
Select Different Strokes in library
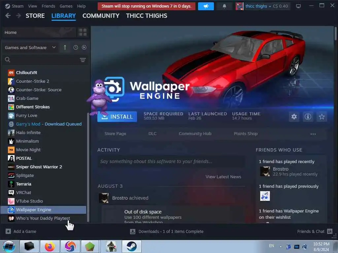click(43, 107)
